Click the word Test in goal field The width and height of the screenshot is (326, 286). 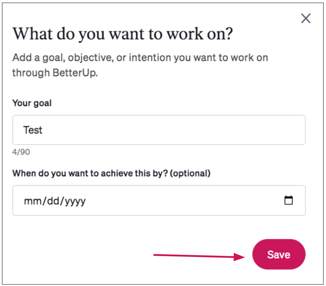(33, 130)
